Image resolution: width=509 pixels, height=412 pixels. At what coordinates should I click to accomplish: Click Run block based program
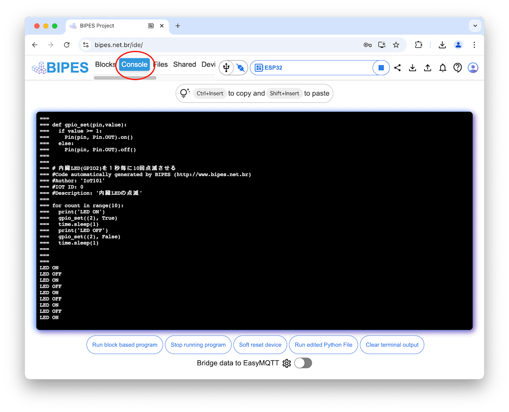(x=124, y=345)
